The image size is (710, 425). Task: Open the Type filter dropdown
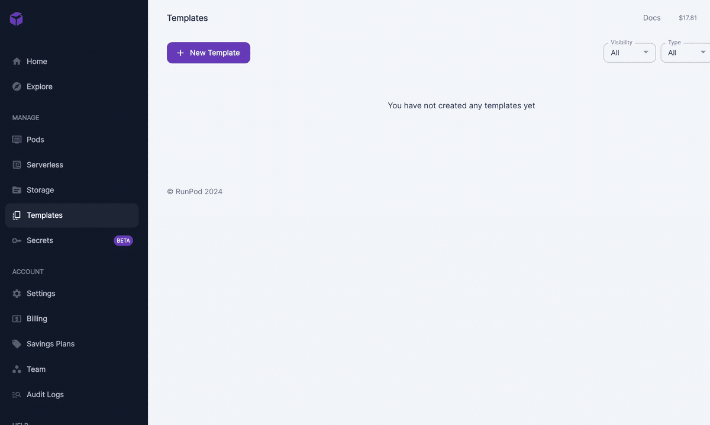click(685, 53)
